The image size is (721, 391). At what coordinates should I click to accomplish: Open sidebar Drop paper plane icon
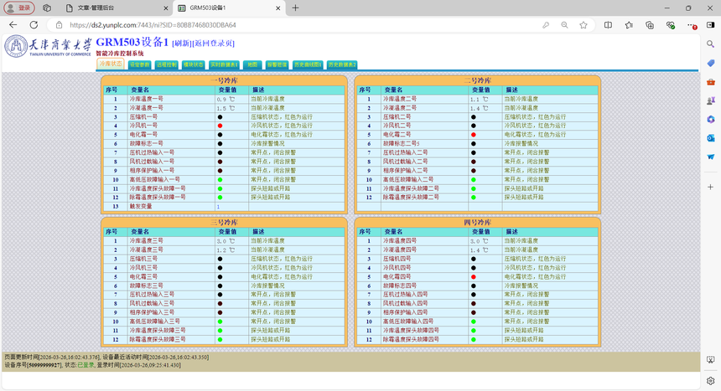(710, 157)
